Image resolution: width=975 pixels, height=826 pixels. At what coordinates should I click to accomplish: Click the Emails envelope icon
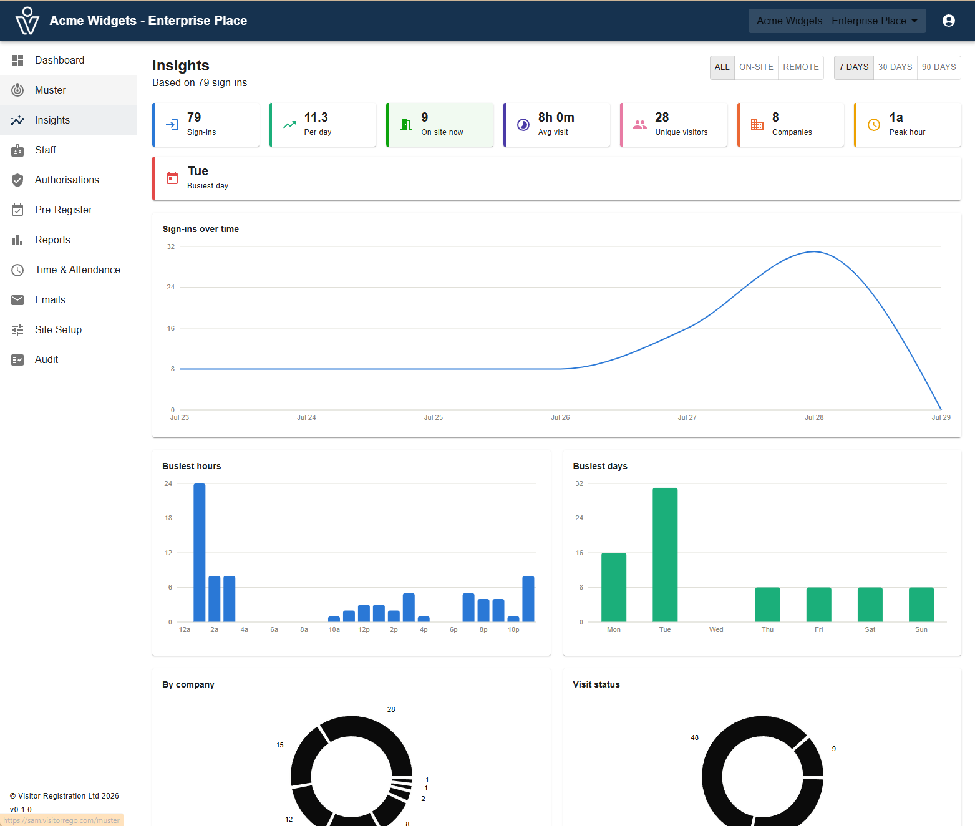(17, 300)
